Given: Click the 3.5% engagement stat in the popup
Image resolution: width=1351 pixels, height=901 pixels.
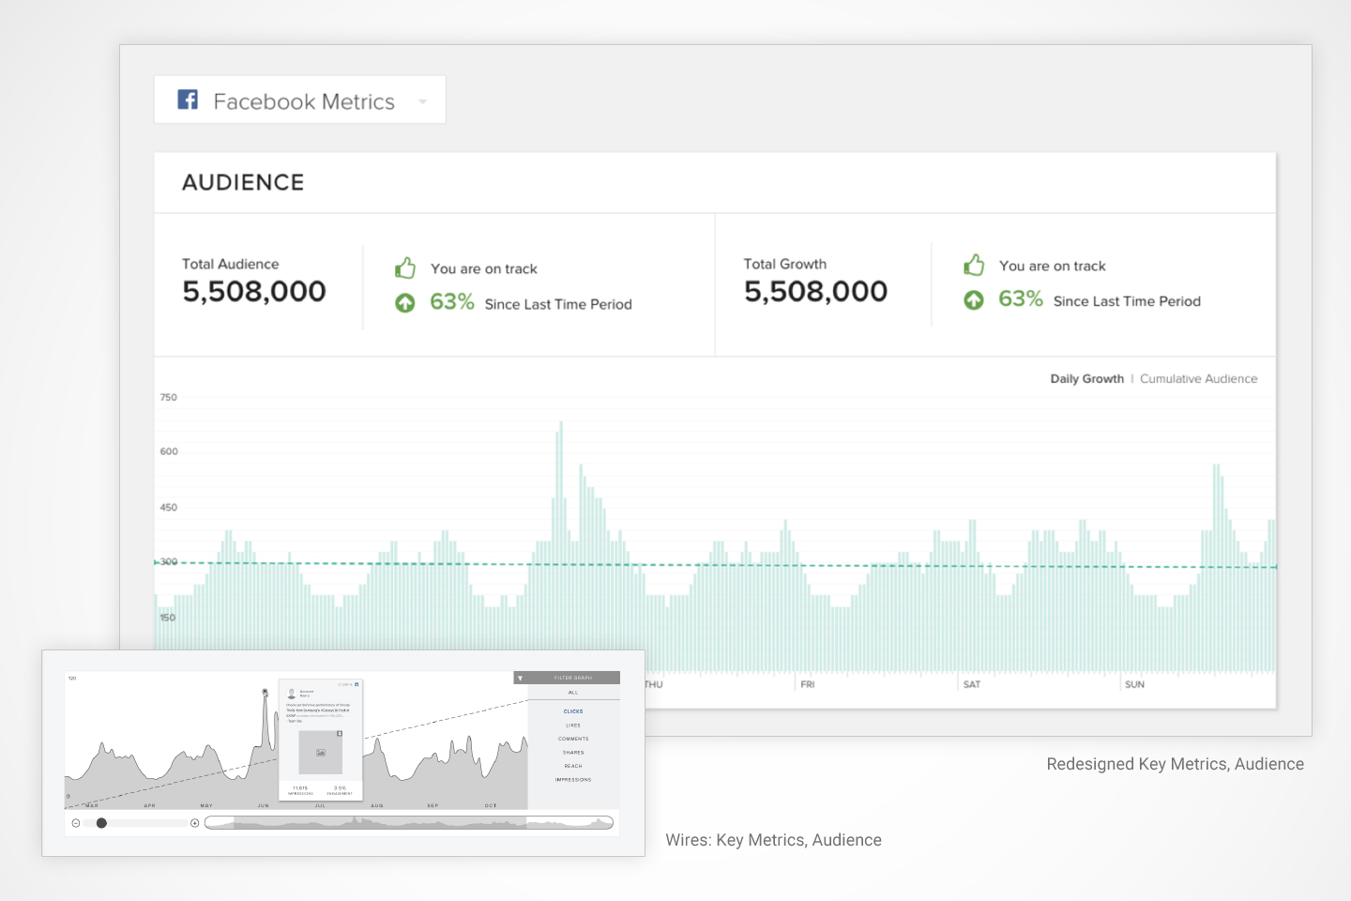Looking at the screenshot, I should pyautogui.click(x=340, y=790).
